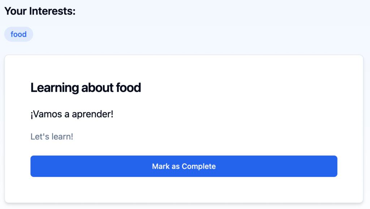Screen dimensions: 370x209
Task: Click the Learning about food heading
Action: coord(86,87)
